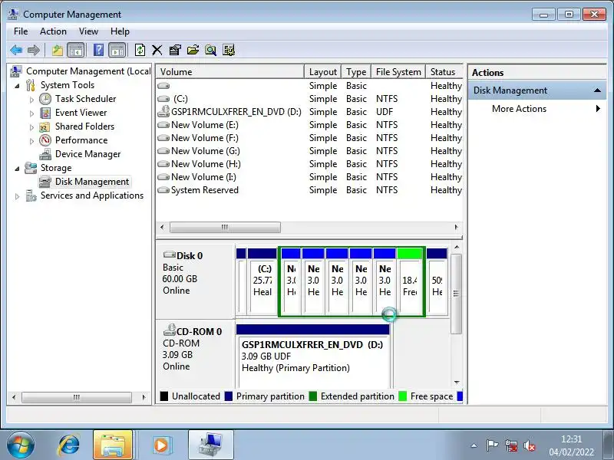Viewport: 614px width, 460px height.
Task: Click the network tray icon
Action: click(x=510, y=445)
